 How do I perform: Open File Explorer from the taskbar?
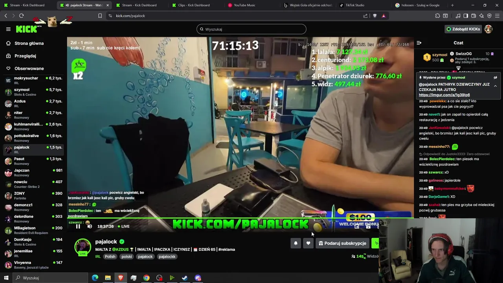point(108,278)
